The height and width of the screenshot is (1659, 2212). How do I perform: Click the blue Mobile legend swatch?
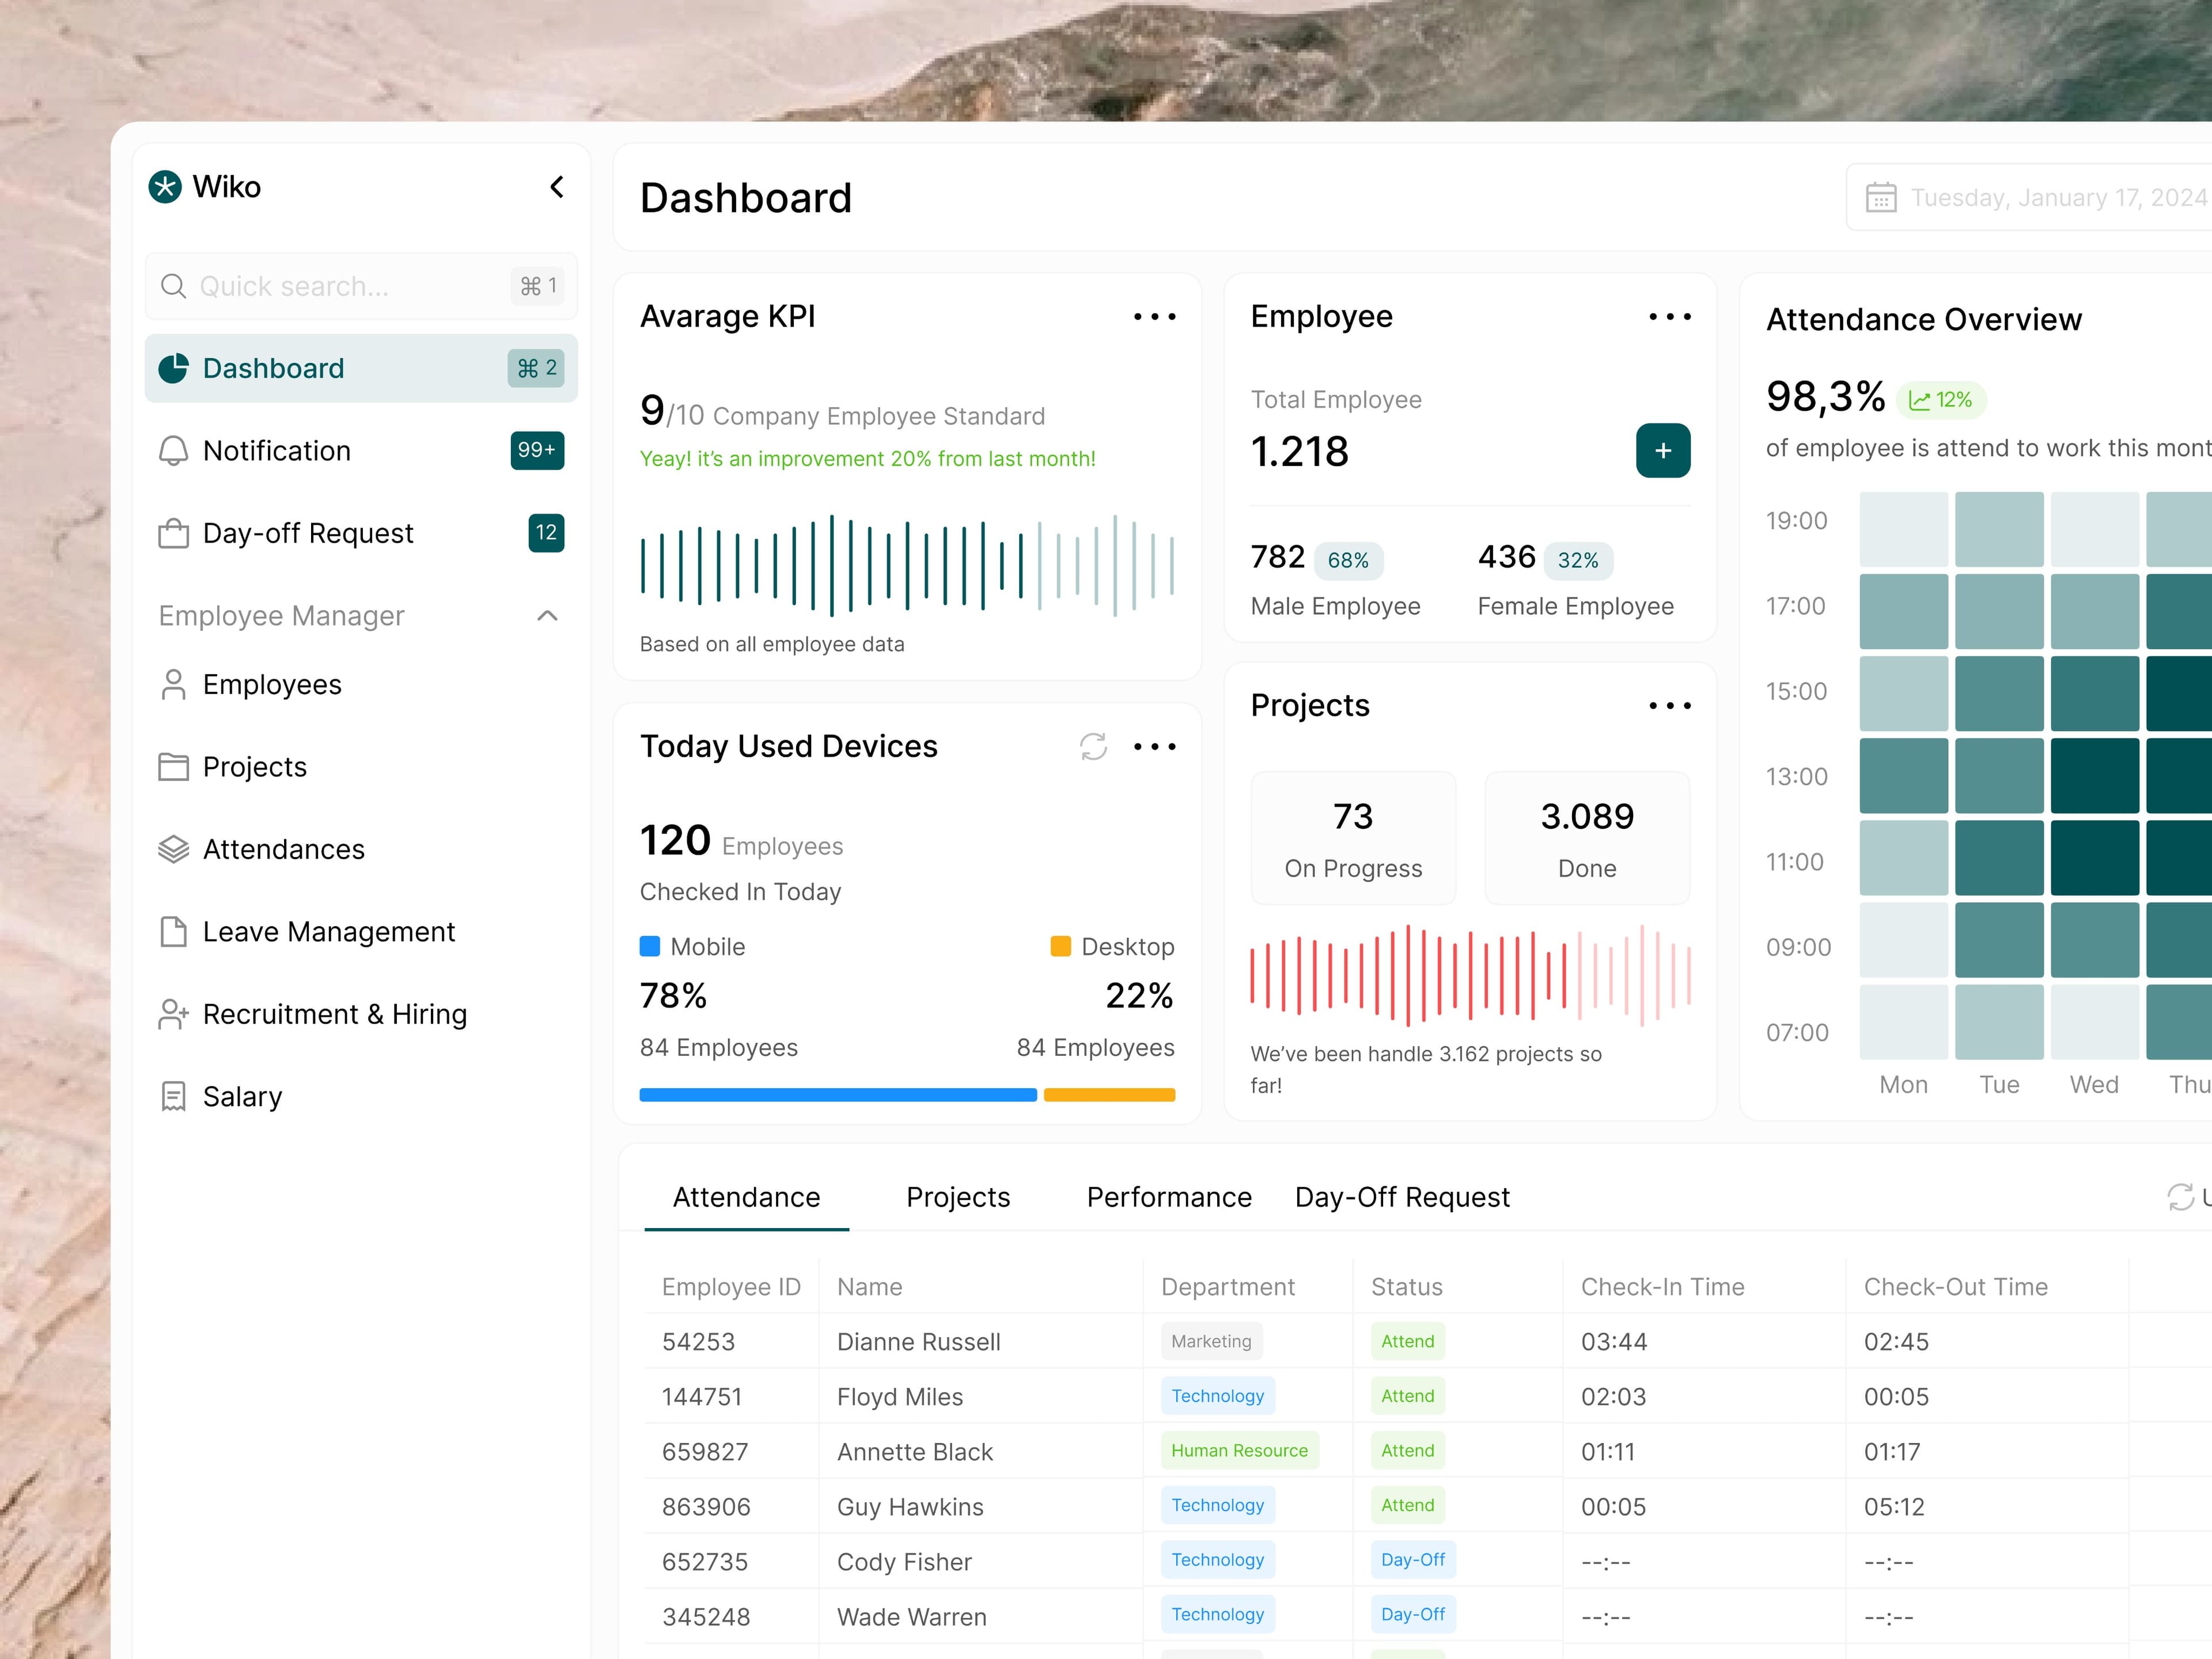click(649, 946)
